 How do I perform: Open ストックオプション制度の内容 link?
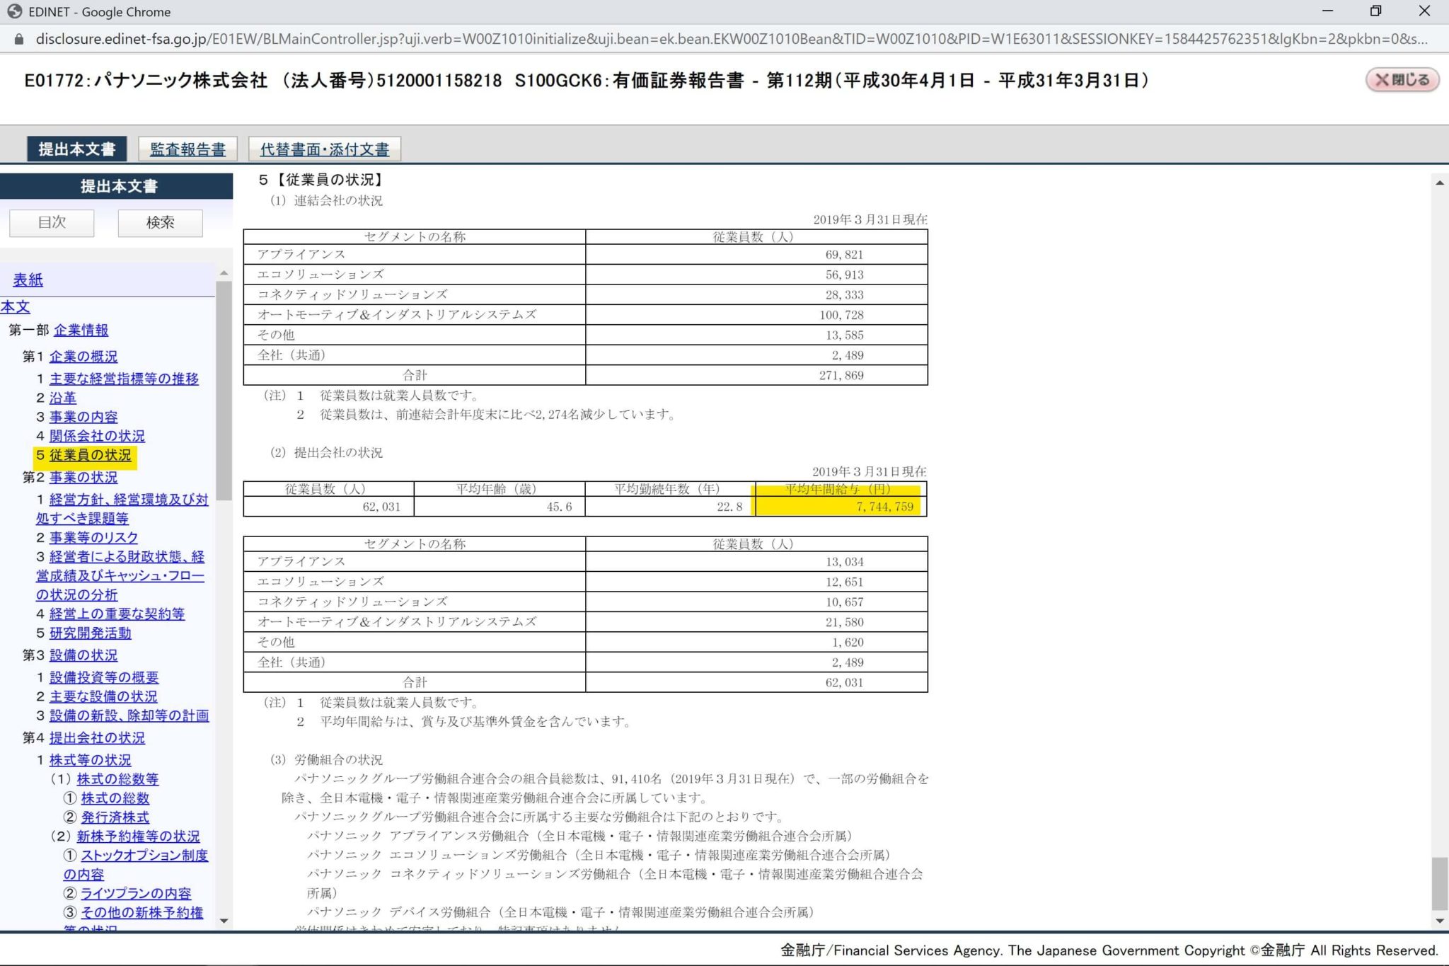(x=136, y=865)
